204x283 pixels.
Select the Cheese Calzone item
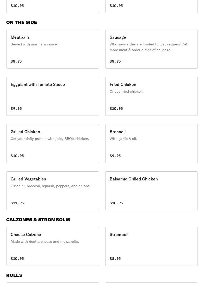52,246
